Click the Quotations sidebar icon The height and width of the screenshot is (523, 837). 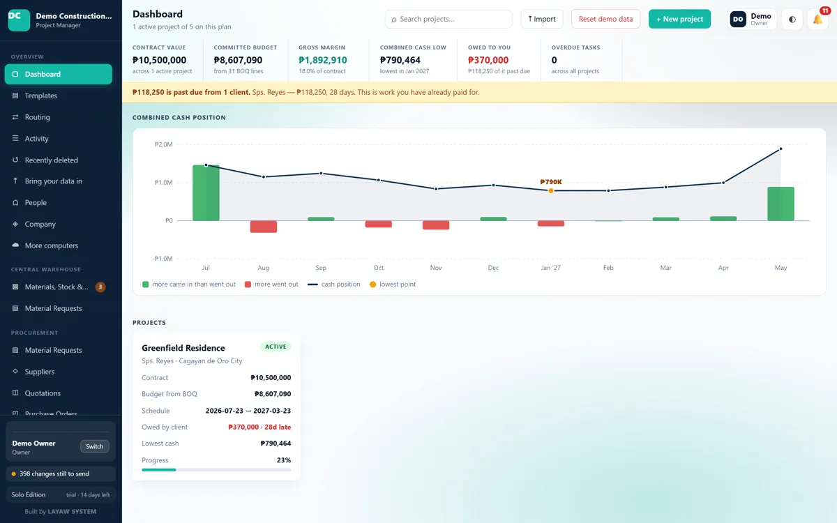(x=15, y=393)
